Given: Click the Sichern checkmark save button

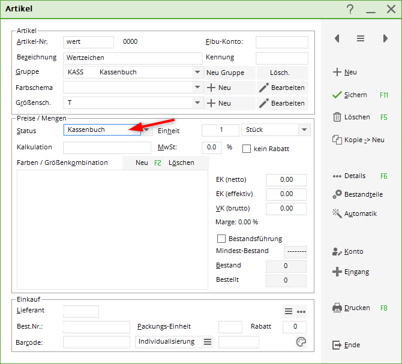Looking at the screenshot, I should (x=337, y=95).
